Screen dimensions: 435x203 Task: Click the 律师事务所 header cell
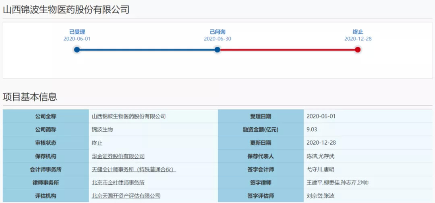coord(46,183)
